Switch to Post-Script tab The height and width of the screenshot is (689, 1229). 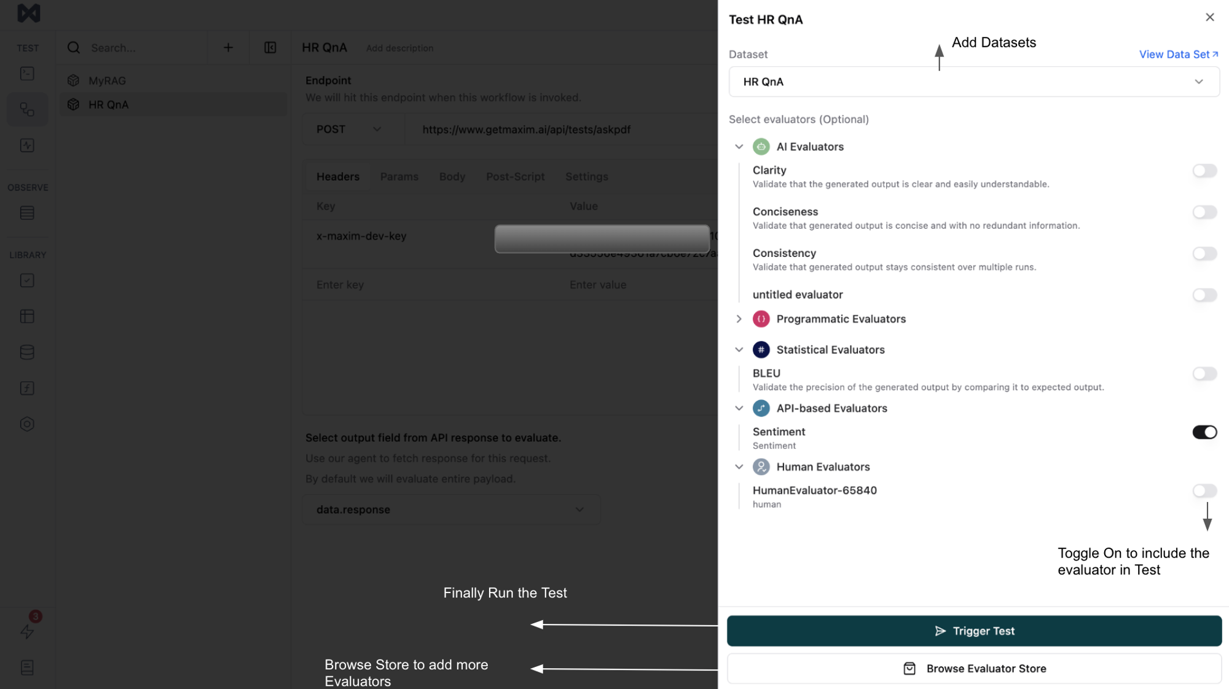click(515, 176)
